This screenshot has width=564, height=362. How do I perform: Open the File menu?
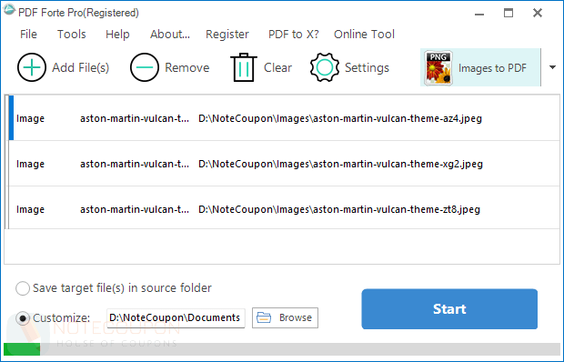point(28,35)
